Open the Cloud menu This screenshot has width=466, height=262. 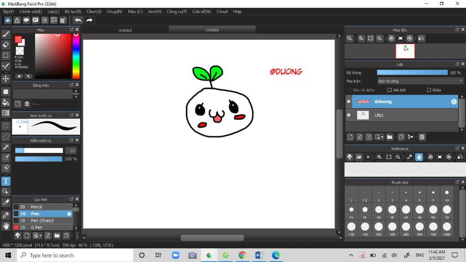point(222,11)
